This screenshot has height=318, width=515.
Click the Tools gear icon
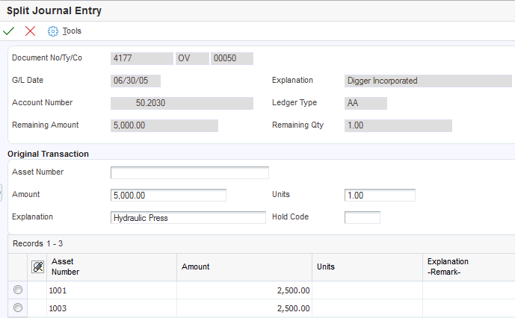point(52,31)
